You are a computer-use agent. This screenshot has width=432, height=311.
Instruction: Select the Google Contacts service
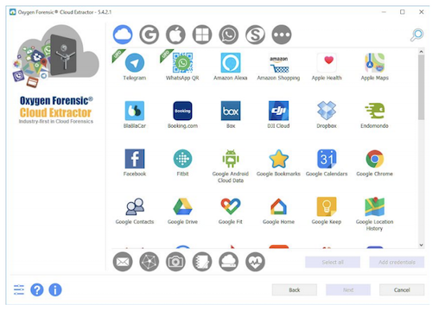(135, 211)
